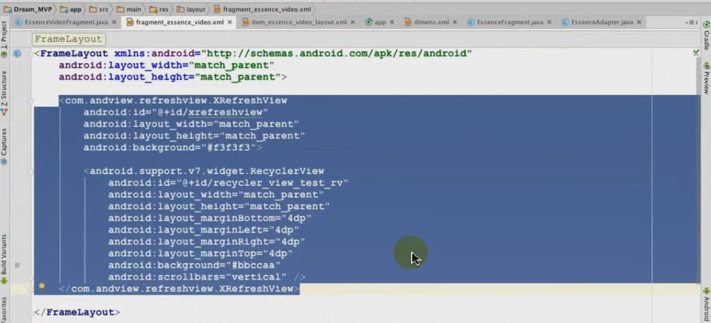Image resolution: width=711 pixels, height=323 pixels.
Task: Close the EssenceVideoFragment.java tab
Action: (114, 23)
